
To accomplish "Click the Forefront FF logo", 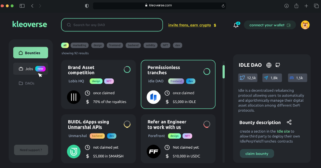I will coord(153,152).
